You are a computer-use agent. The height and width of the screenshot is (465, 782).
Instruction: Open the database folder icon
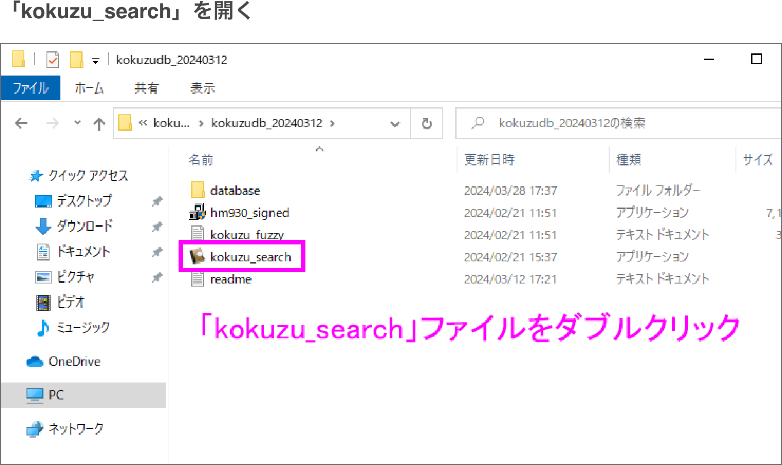(198, 190)
